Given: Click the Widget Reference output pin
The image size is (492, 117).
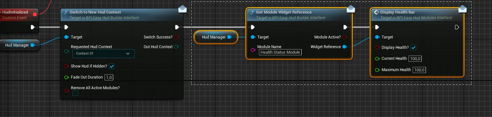Looking at the screenshot, I should coord(345,47).
